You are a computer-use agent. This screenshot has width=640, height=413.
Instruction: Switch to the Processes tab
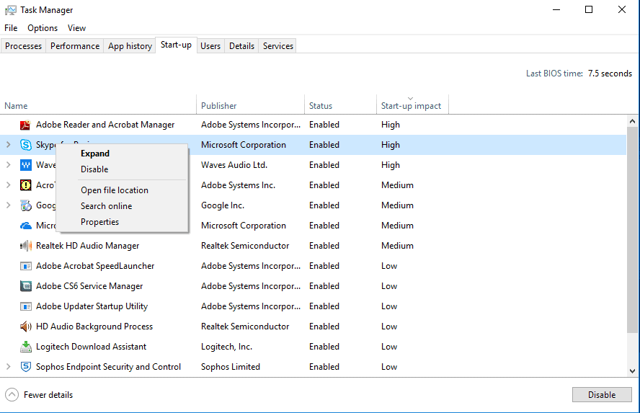[x=23, y=46]
